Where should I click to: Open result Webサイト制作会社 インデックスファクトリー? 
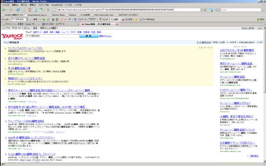pyautogui.click(x=32, y=137)
